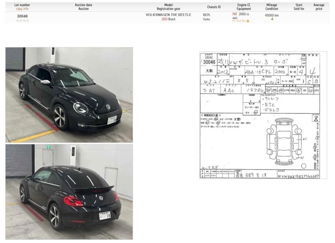
Task: Click the 'Turbo' text under chassis ID
Action: [x=206, y=19]
